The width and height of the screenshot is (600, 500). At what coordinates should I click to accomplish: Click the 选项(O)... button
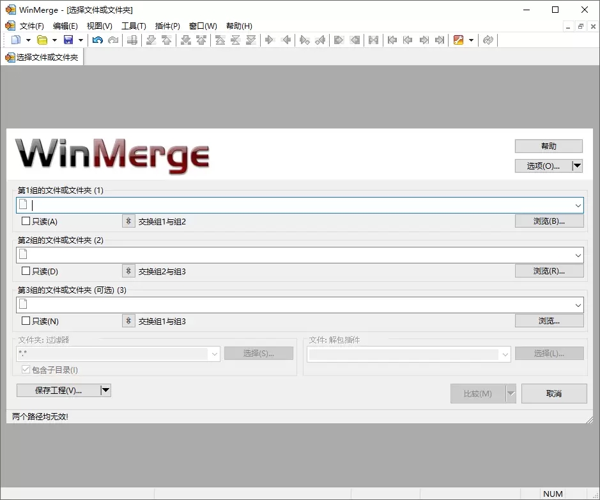(543, 166)
